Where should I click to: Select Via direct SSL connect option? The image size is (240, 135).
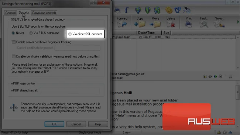click(70, 34)
